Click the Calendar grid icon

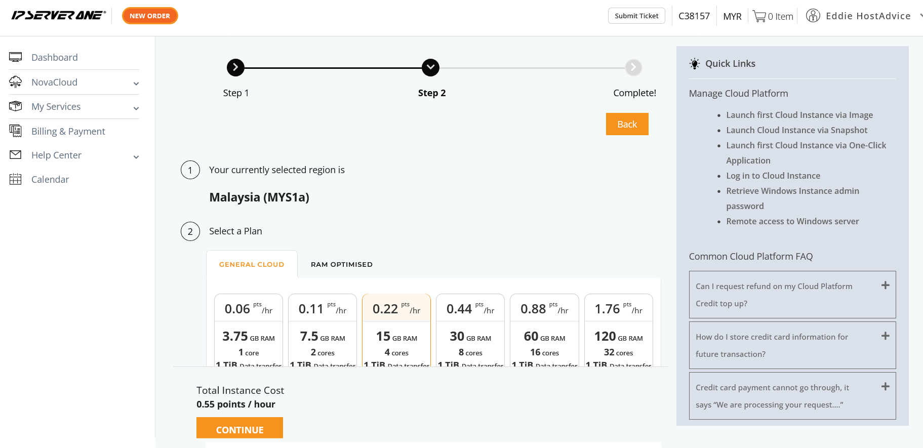[16, 179]
